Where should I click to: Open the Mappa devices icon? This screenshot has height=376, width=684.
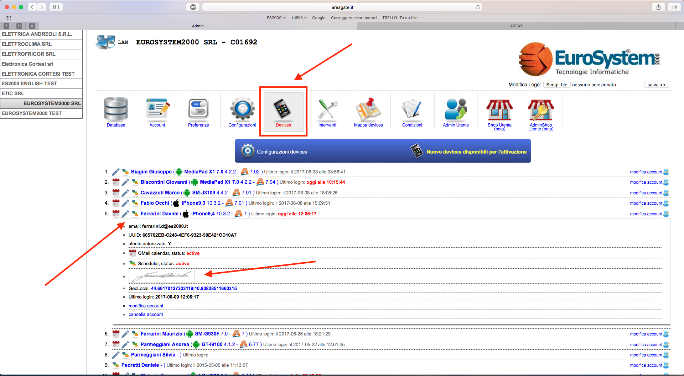368,109
